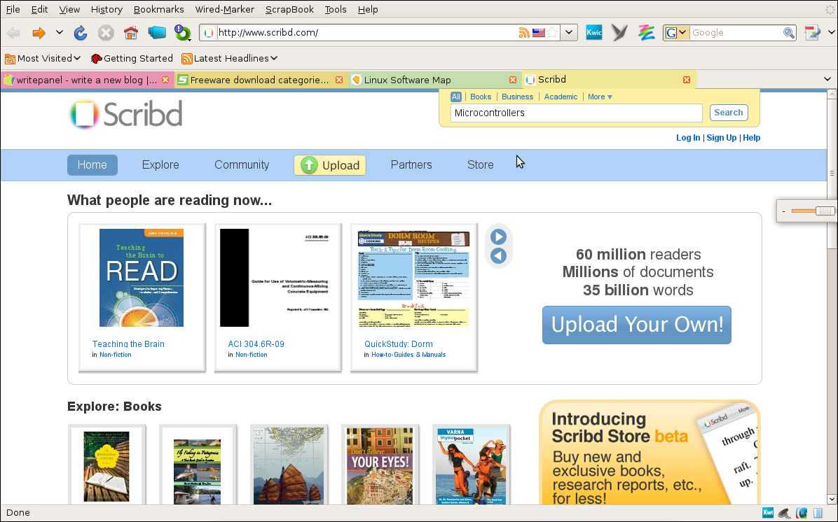Open the Wired-Marker menu
838x522 pixels.
tap(224, 9)
